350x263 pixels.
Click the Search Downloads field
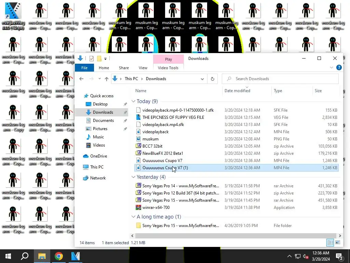280,79
